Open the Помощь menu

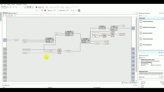pyautogui.click(x=25, y=5)
